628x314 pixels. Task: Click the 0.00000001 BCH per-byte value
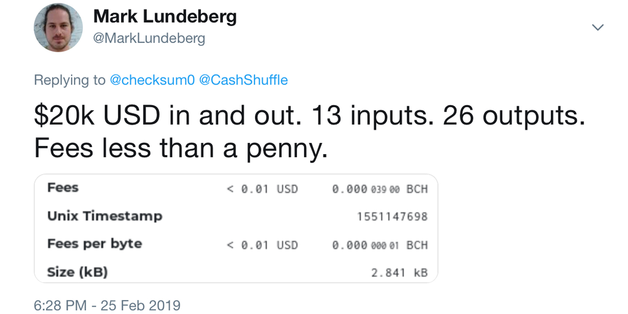(x=381, y=244)
